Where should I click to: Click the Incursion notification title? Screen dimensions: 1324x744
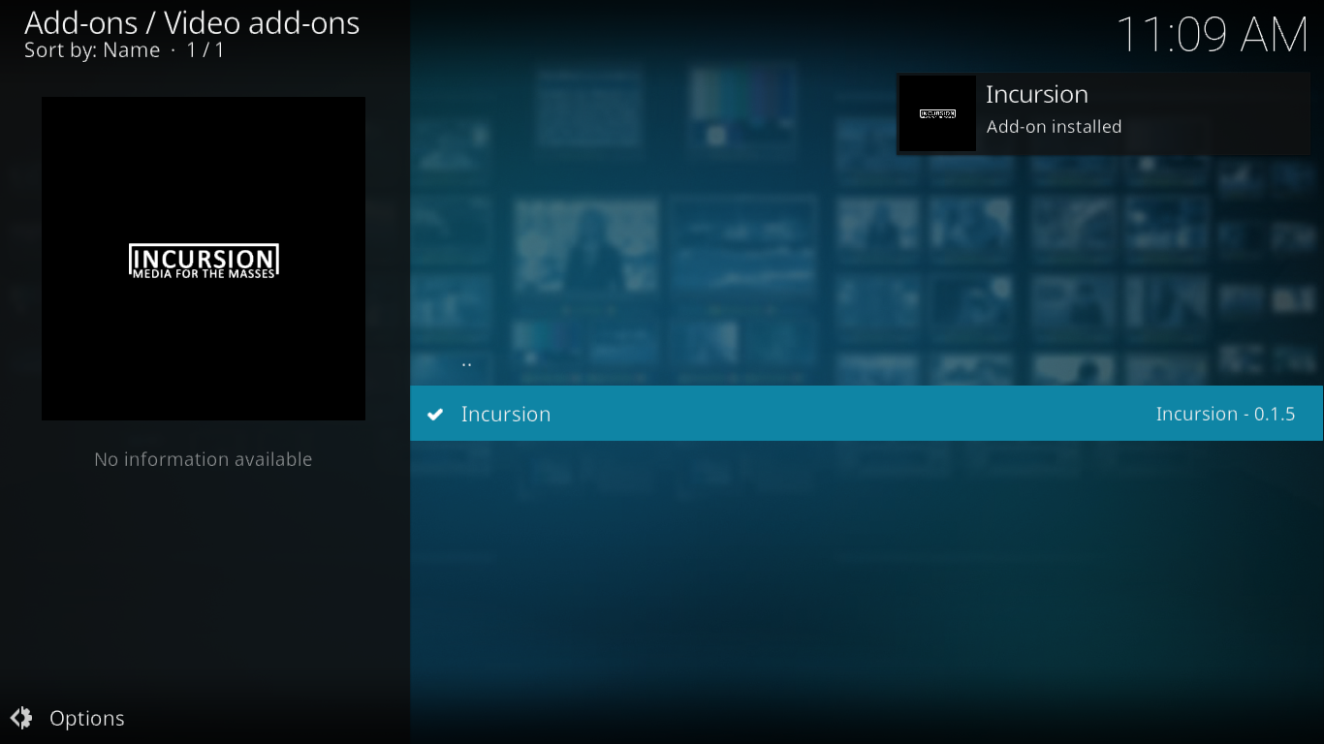pos(1037,94)
